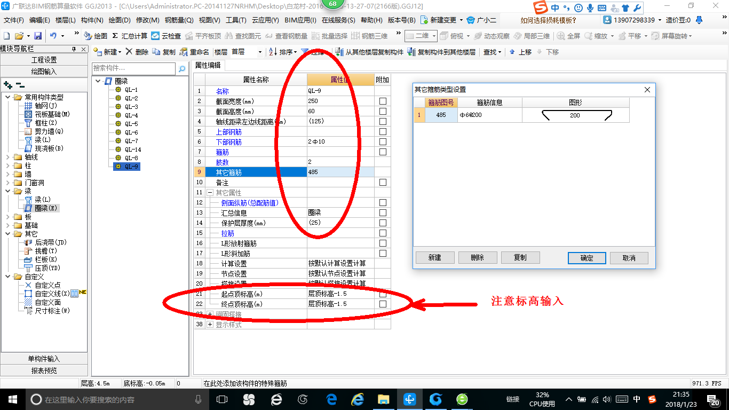Open 文件(F) menu

point(14,20)
